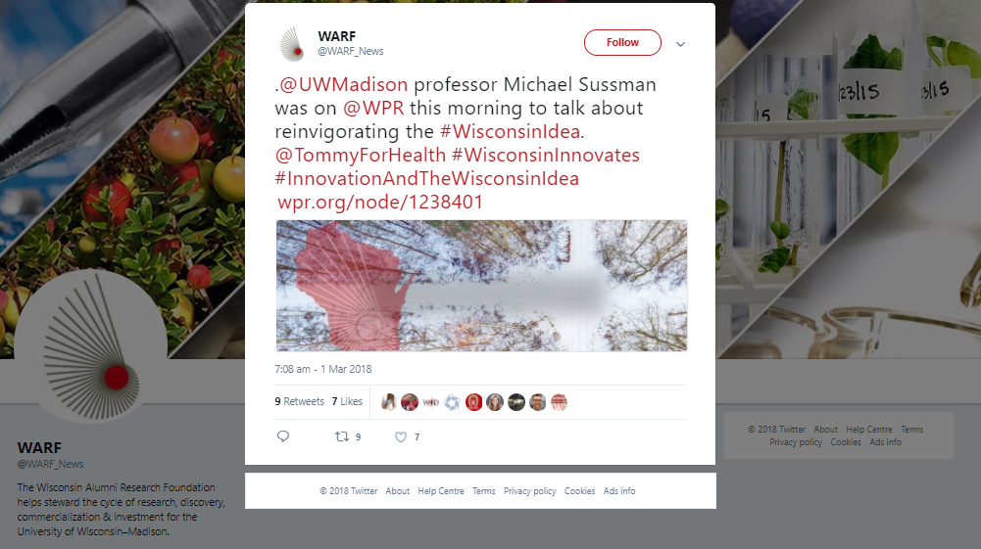981x549 pixels.
Task: Click the red circular badge avatar
Action: point(473,402)
